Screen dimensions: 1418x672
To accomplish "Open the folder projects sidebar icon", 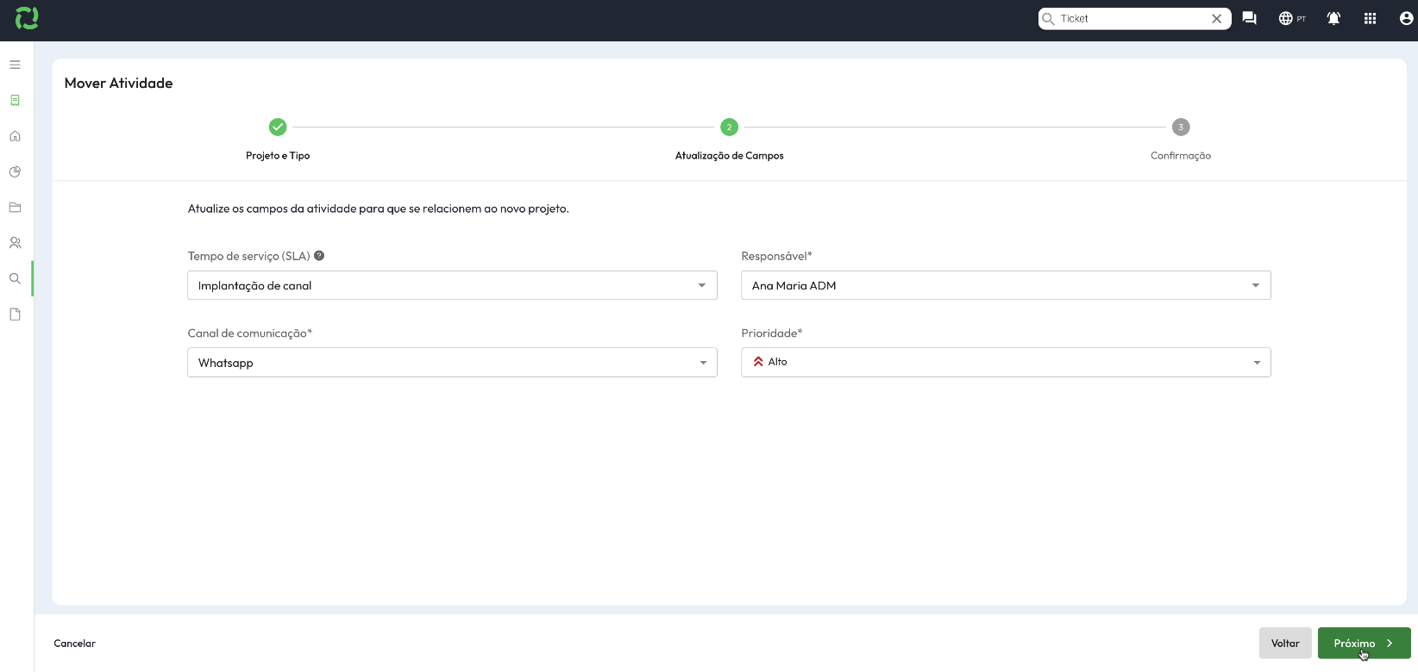I will click(15, 208).
